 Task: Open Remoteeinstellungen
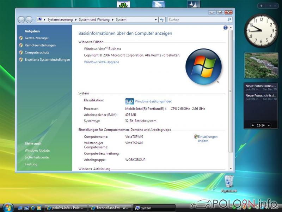40,45
